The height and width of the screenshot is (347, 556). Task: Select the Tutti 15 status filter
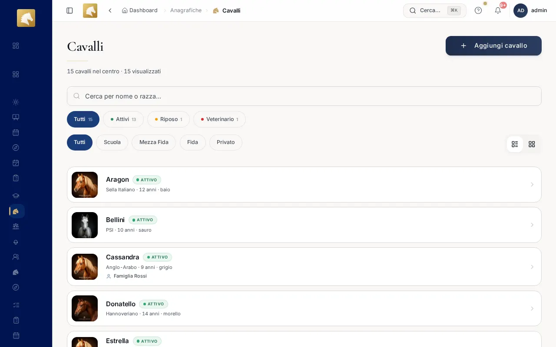tap(83, 119)
